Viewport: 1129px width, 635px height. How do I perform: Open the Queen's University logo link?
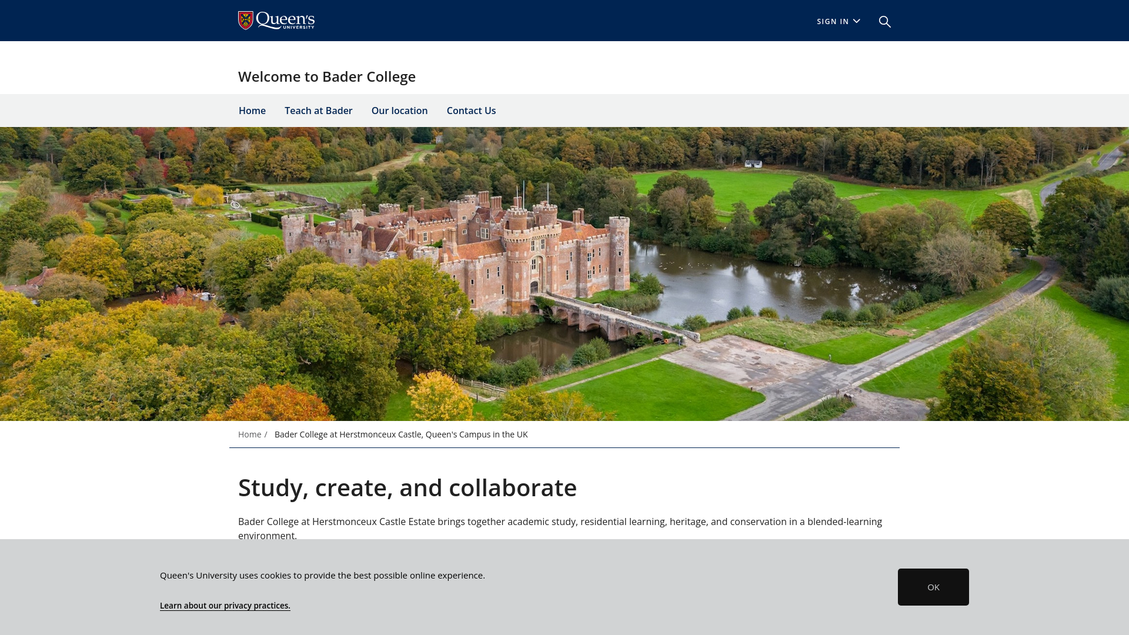[x=276, y=21]
